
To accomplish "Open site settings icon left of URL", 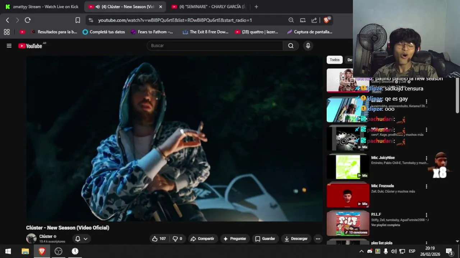I will pyautogui.click(x=91, y=20).
